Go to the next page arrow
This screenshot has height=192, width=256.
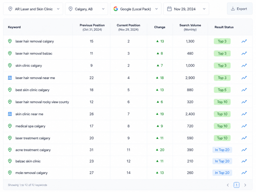tap(245, 185)
